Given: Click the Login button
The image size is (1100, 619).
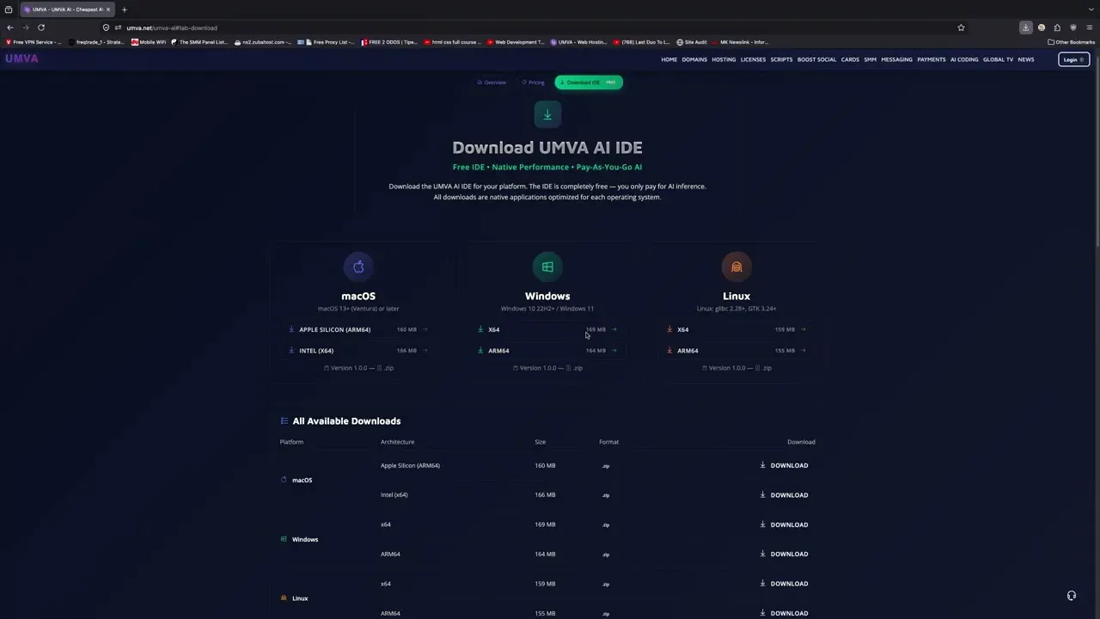Looking at the screenshot, I should (x=1073, y=59).
